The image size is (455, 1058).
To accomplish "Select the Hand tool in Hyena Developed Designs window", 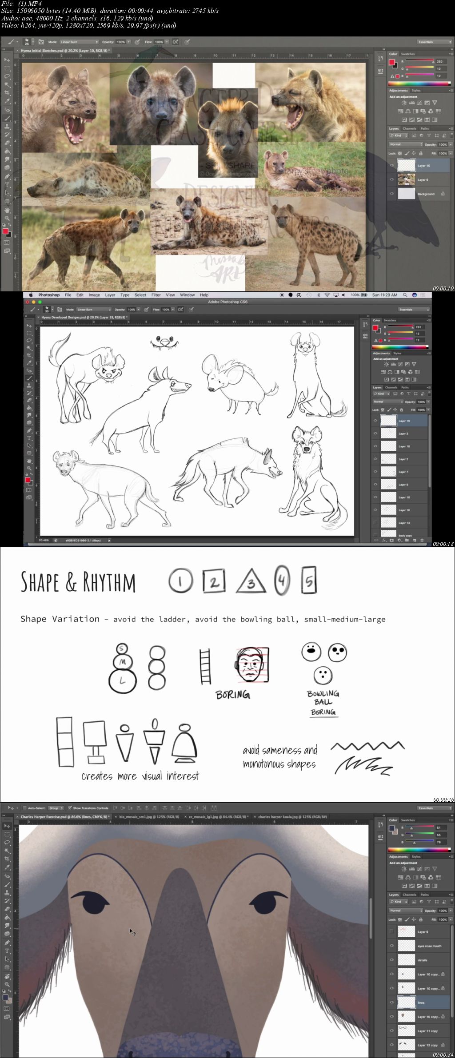I will point(29,461).
